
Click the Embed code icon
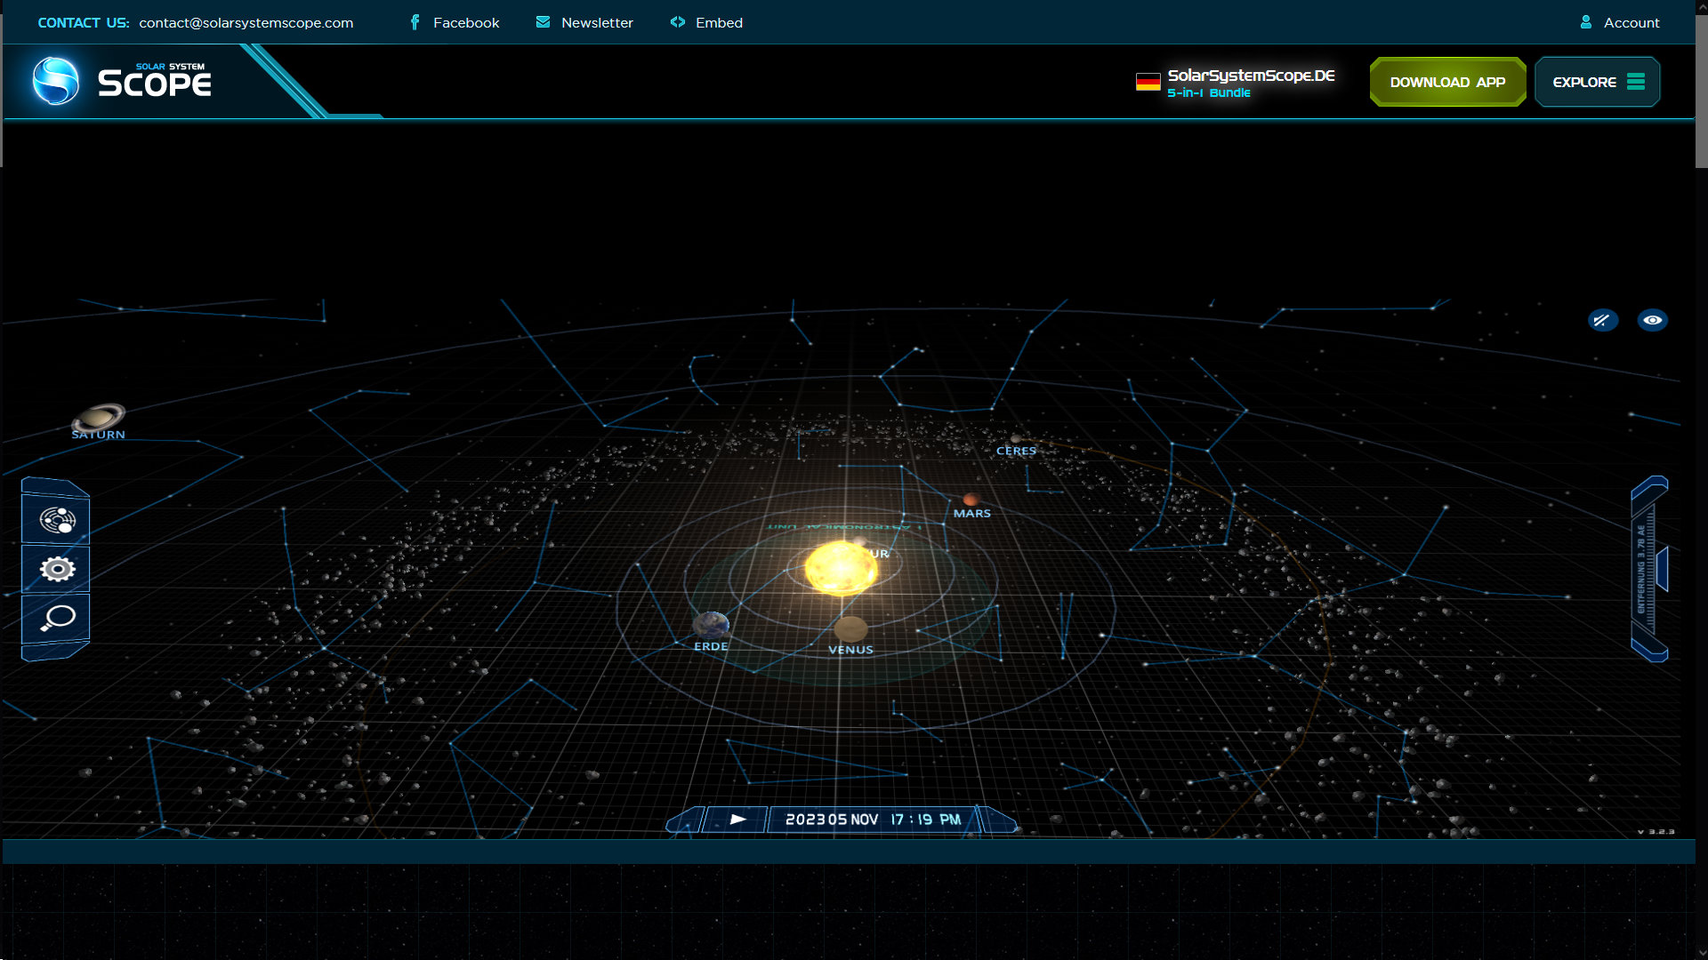point(677,22)
